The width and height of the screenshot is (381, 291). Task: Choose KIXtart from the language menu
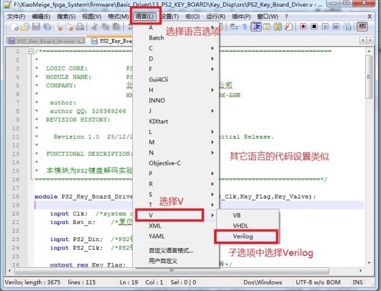176,121
